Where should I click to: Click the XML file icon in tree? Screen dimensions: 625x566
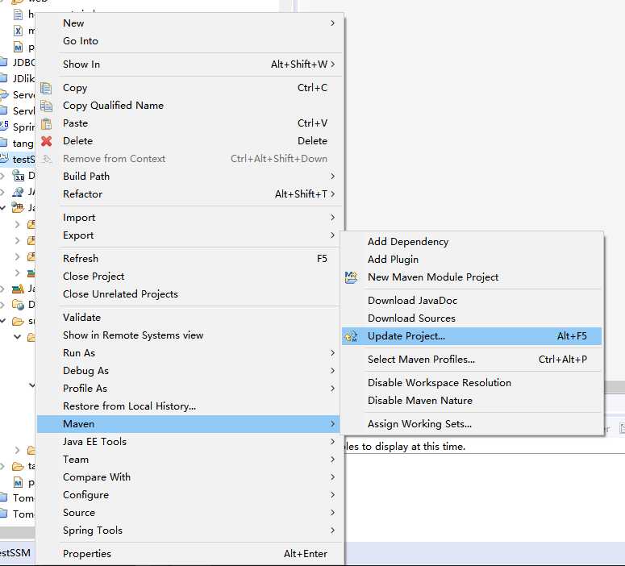point(18,31)
